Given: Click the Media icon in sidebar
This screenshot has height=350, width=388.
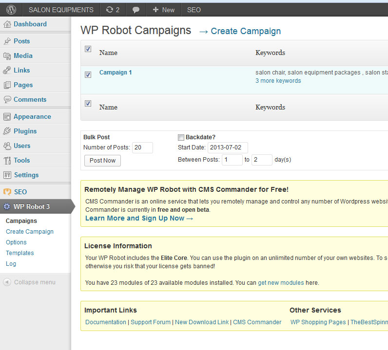Looking at the screenshot, I should tap(7, 56).
